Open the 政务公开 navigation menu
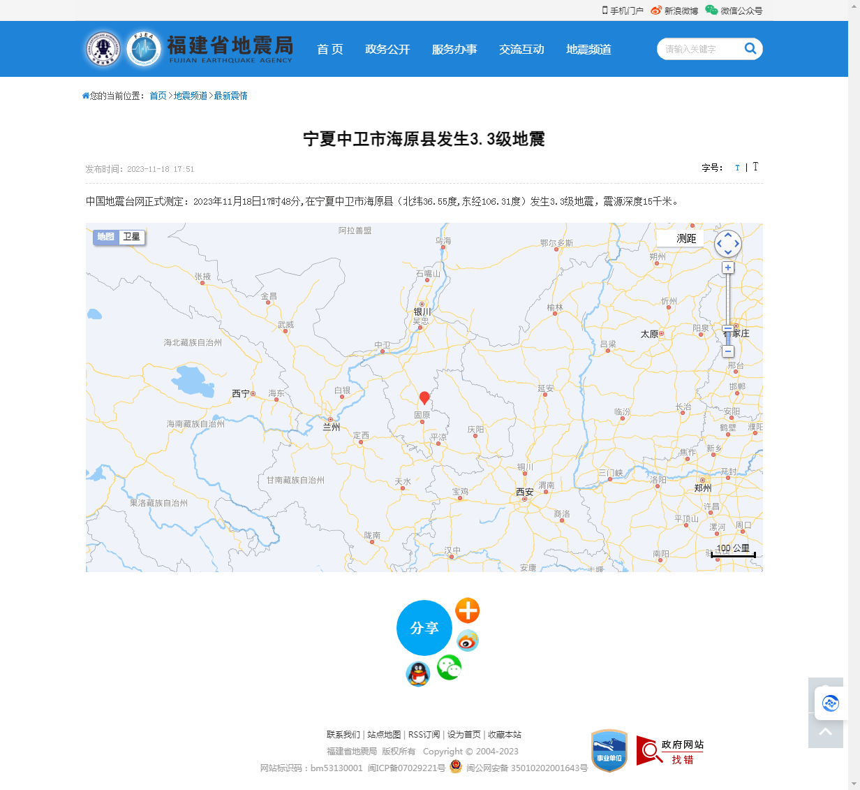The height and width of the screenshot is (790, 860). tap(387, 49)
